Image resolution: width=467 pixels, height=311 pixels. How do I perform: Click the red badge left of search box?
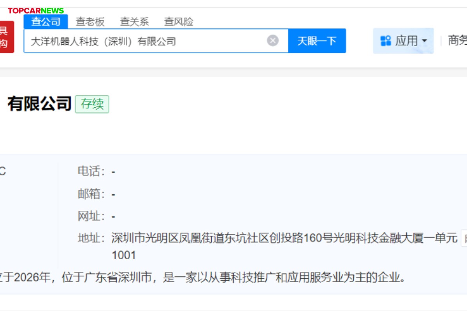tap(6, 37)
